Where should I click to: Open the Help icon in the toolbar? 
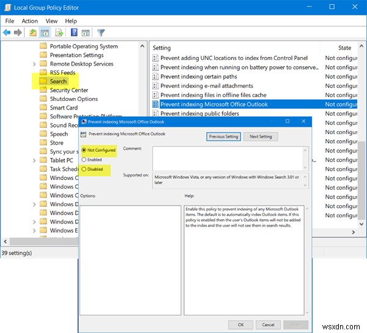[x=73, y=32]
